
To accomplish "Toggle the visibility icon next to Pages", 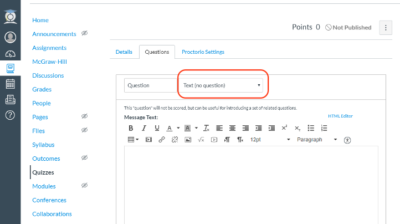I will [x=84, y=116].
